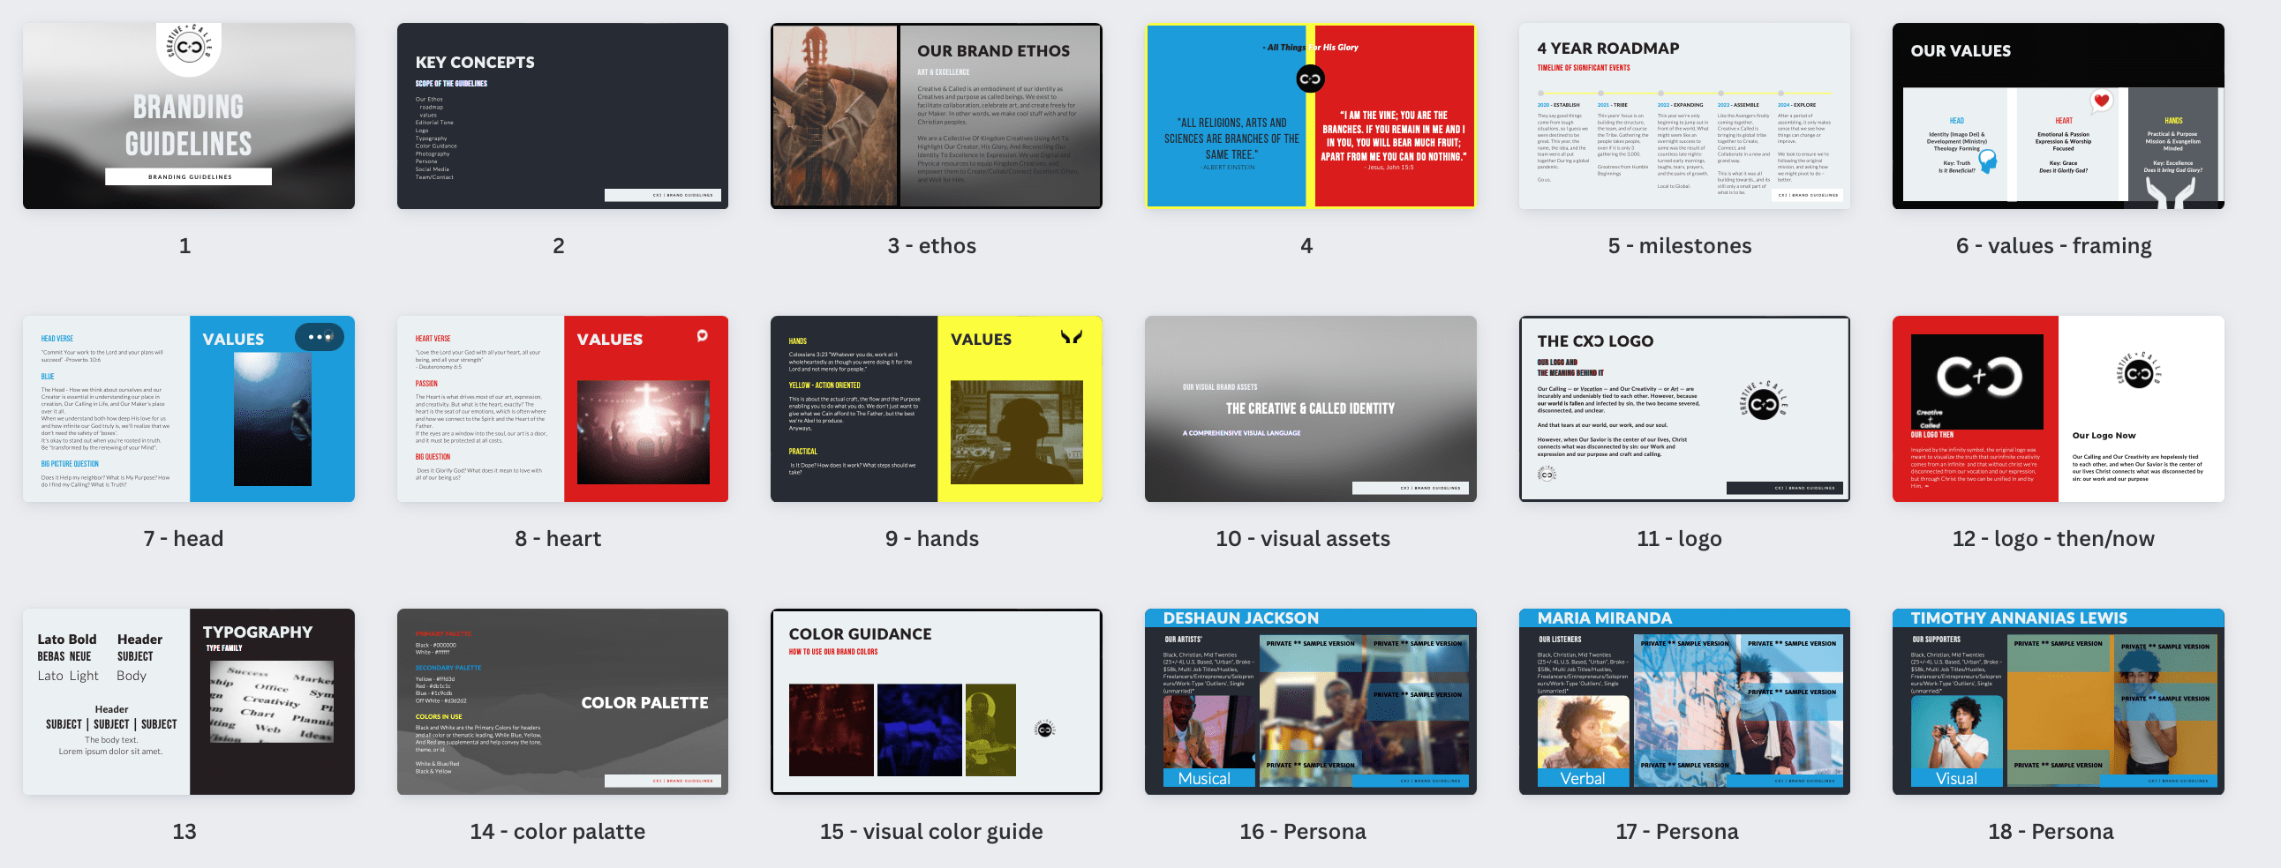Screen dimensions: 2281x868
Task: Select The CXO Logo slide
Action: pos(1684,408)
